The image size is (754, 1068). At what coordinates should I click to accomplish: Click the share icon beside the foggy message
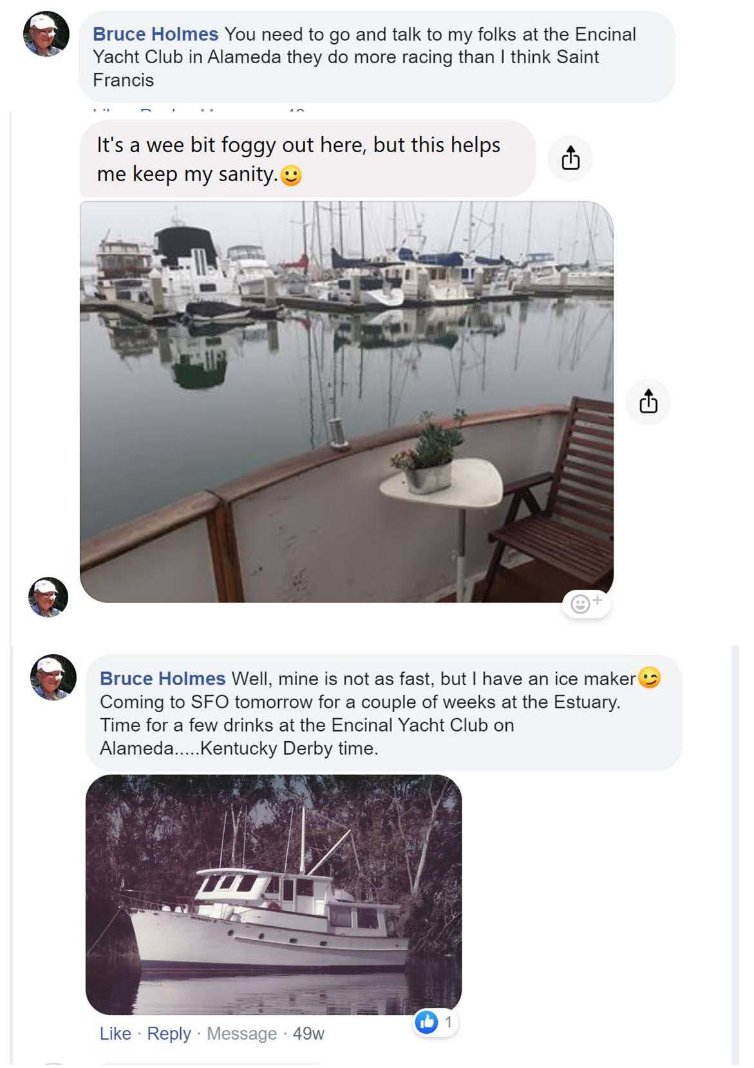tap(570, 159)
